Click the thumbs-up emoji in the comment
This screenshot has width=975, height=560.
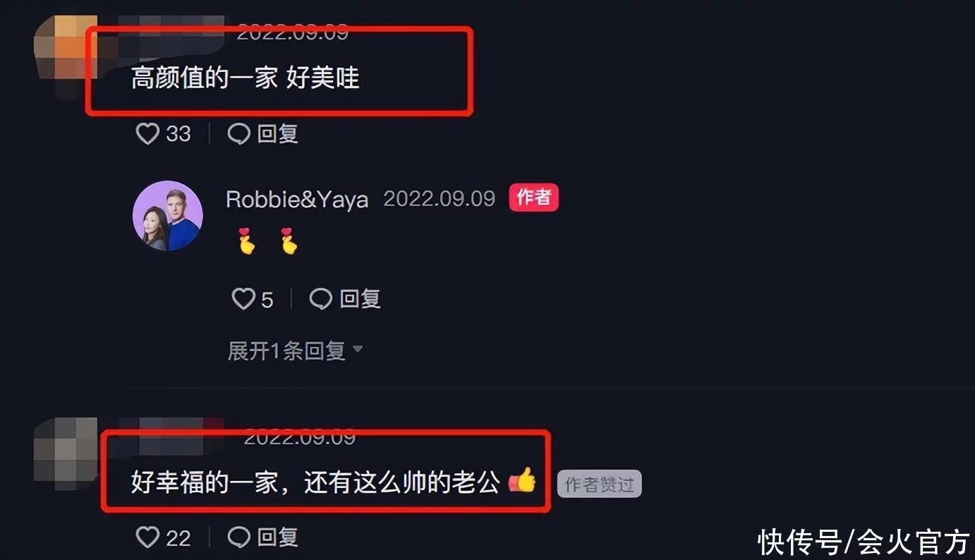point(522,481)
